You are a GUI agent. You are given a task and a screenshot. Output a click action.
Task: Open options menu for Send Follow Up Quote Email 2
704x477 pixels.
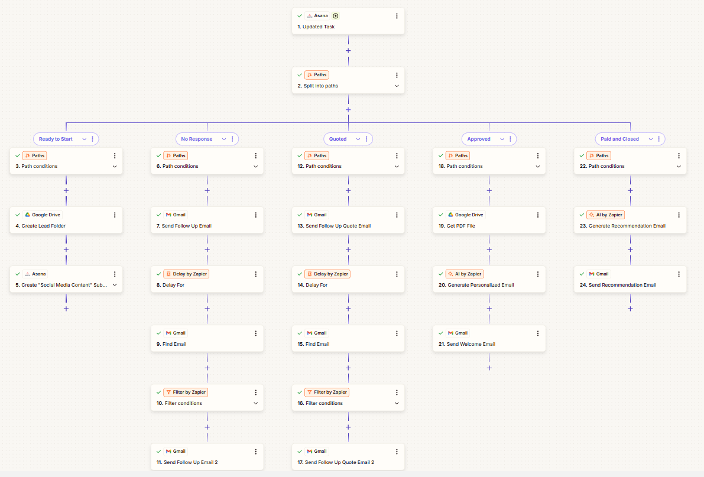[397, 452]
